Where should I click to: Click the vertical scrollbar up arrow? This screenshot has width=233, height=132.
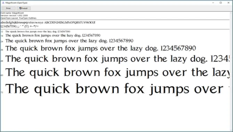point(231,13)
